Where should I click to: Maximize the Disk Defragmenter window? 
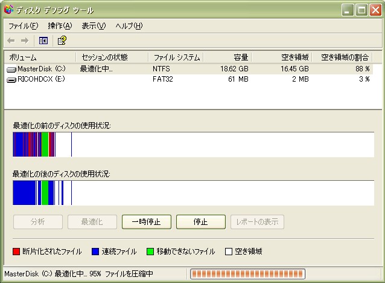pyautogui.click(x=361, y=10)
